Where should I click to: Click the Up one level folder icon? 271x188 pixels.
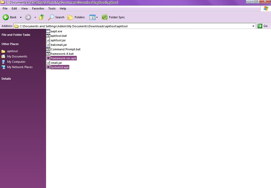[x=41, y=17]
